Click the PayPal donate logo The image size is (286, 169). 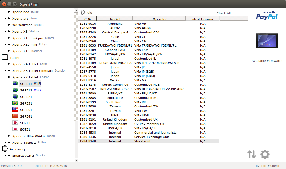click(x=267, y=17)
